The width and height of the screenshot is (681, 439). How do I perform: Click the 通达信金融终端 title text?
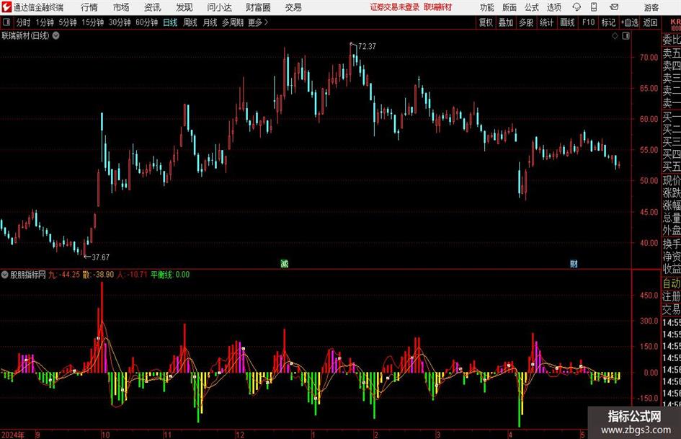[x=38, y=7]
